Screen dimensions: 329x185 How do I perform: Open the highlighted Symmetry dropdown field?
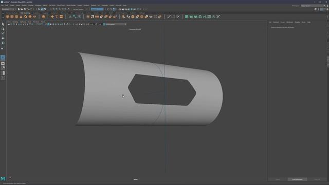[97, 9]
